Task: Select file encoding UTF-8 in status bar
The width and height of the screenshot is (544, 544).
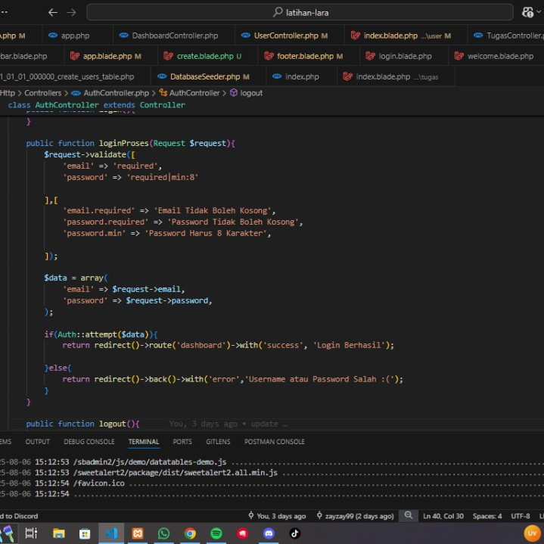Action: coord(521,516)
